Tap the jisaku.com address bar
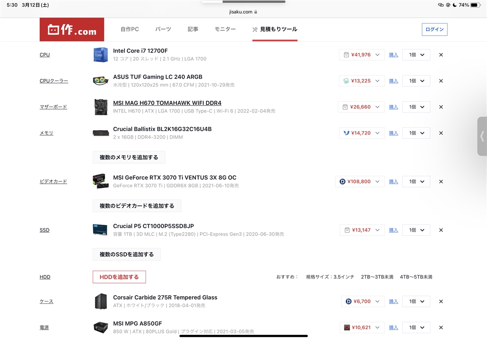The height and width of the screenshot is (340, 487). click(243, 12)
